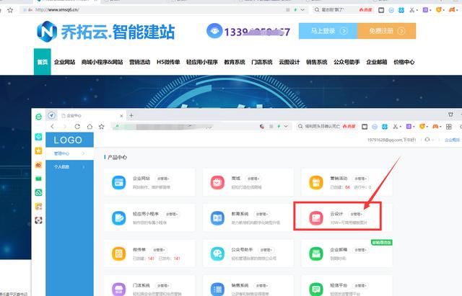Open the 销售系统 blue list icon
Image resolution: width=462 pixels, height=296 pixels.
(217, 290)
